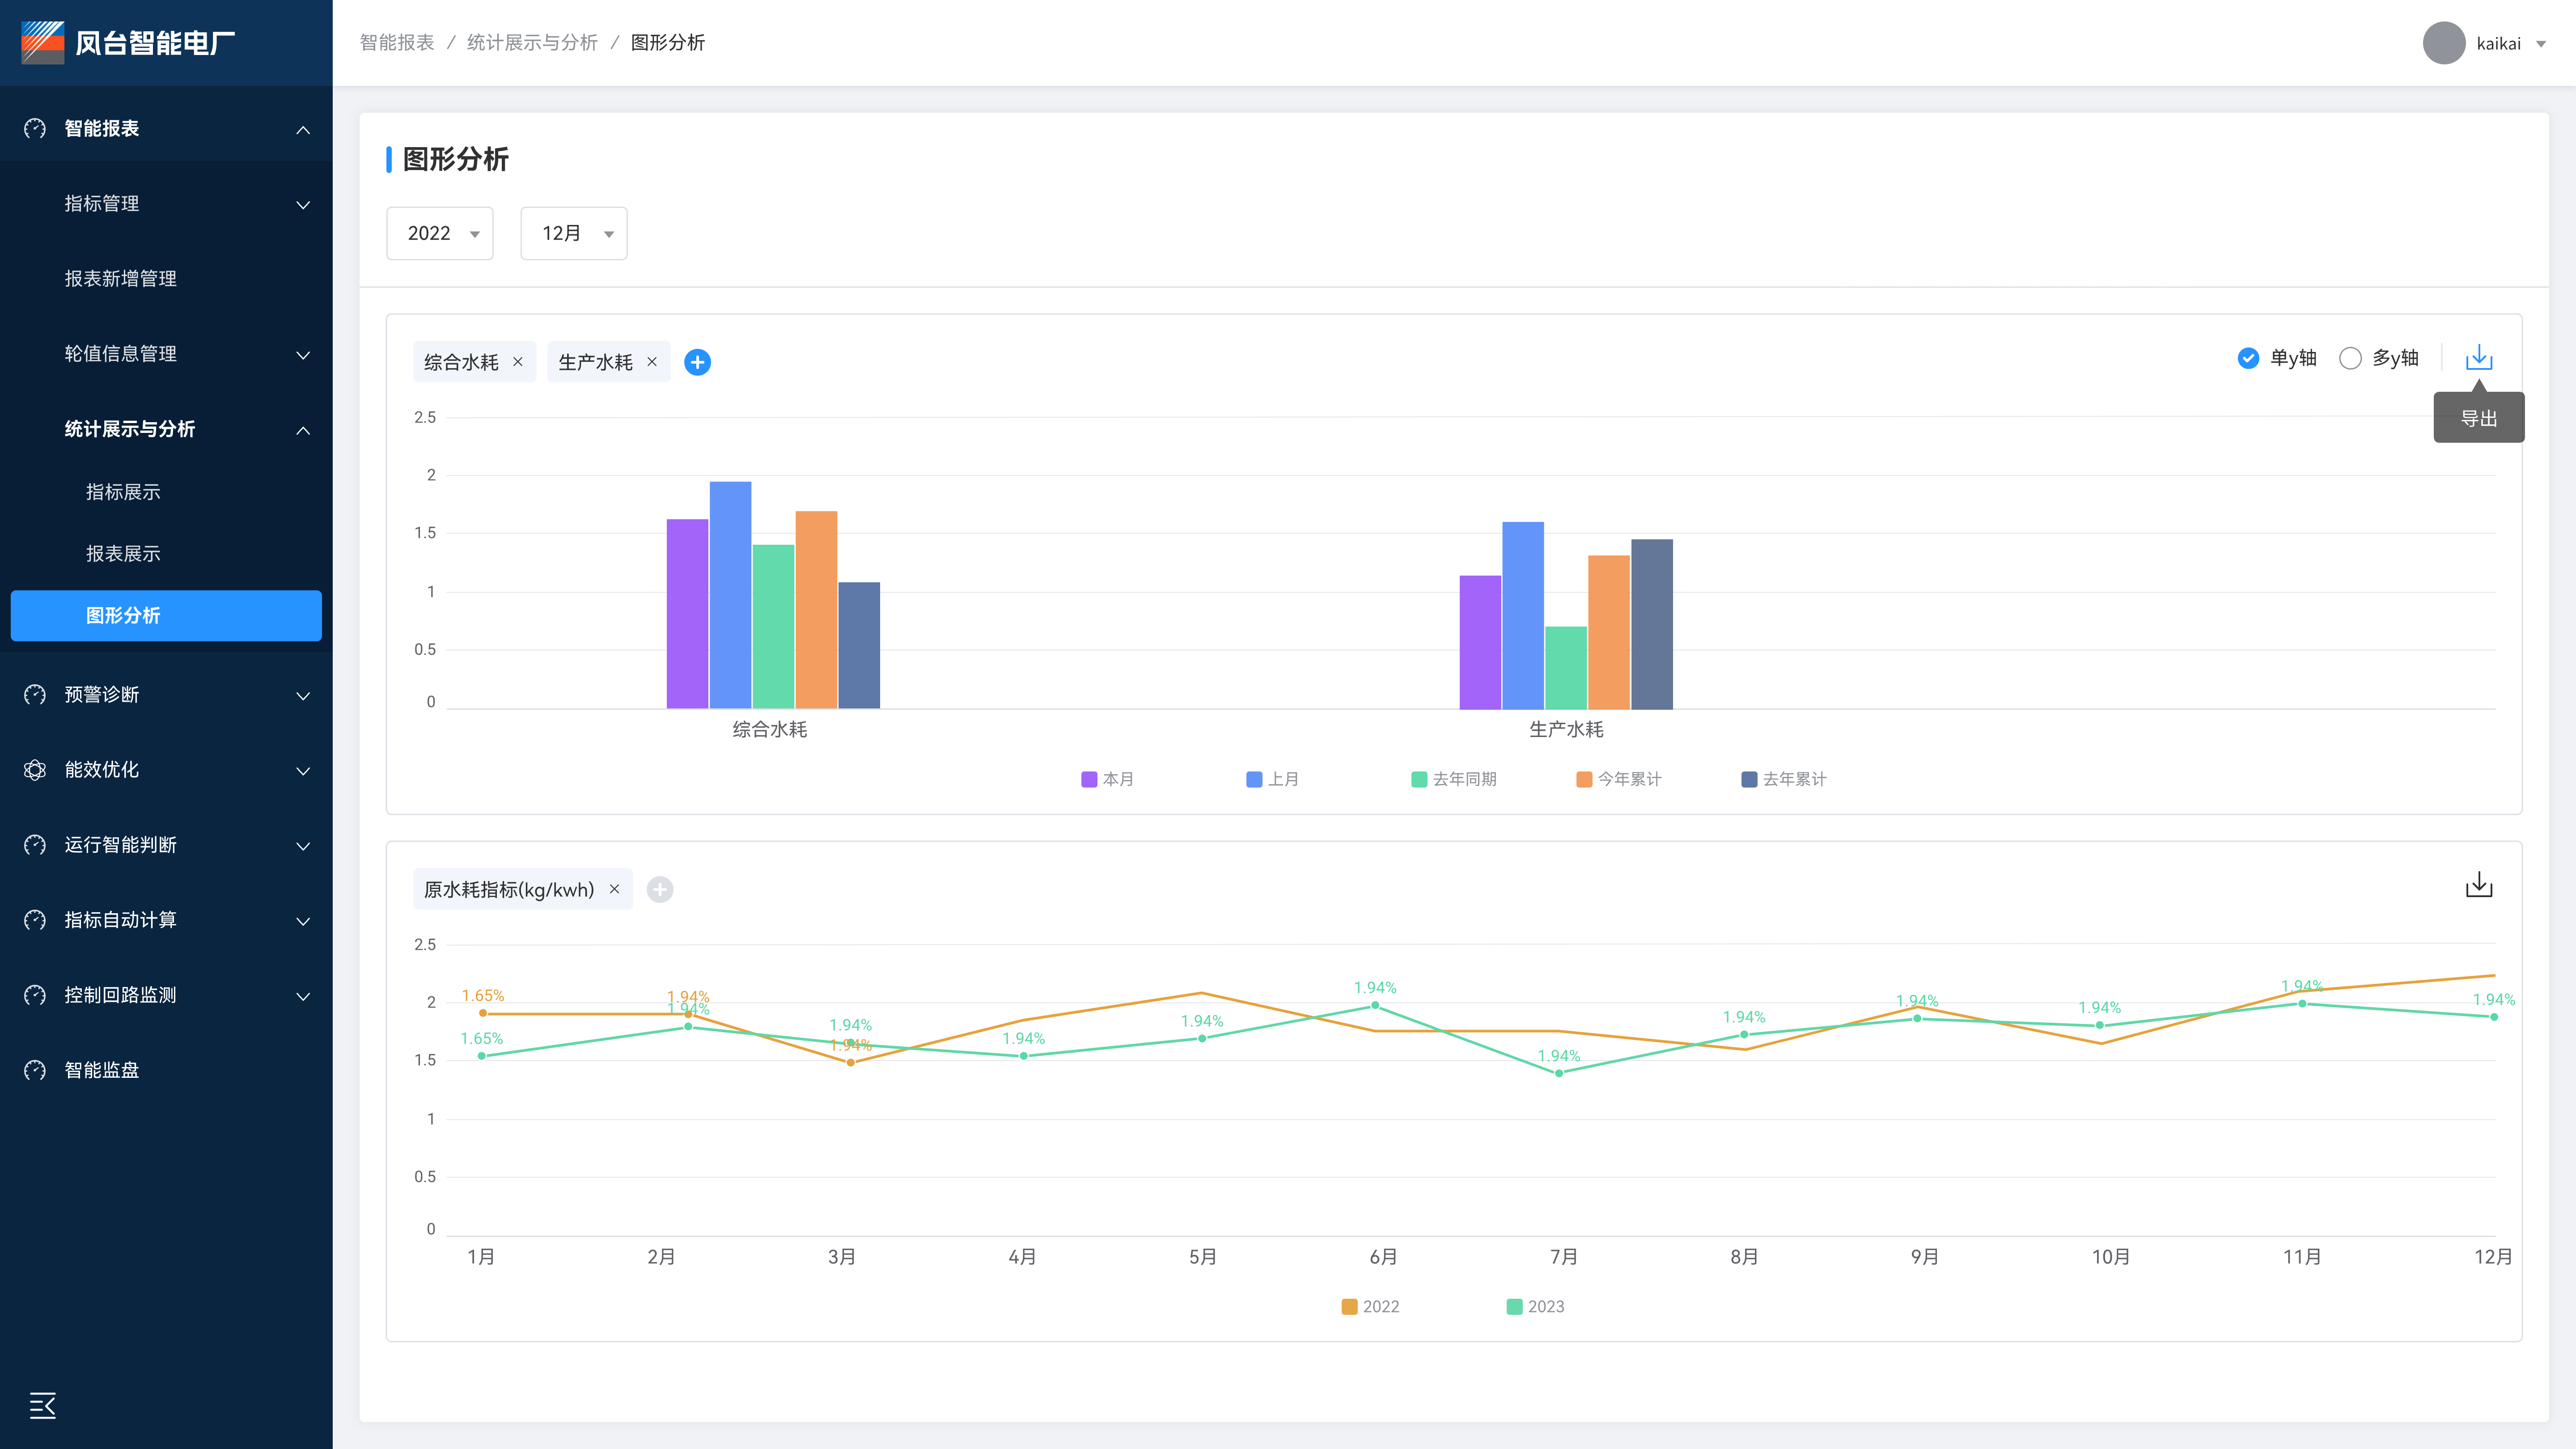Click the 综合水耗 axis label
The width and height of the screenshot is (2576, 1449).
pos(769,729)
